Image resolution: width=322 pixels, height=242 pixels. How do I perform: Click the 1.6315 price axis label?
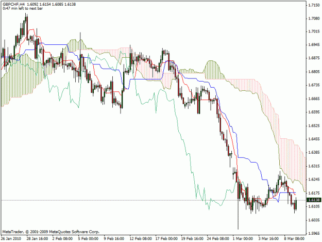314,166
